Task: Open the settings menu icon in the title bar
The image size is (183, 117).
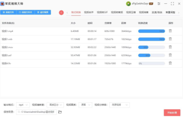Action: tap(159, 4)
